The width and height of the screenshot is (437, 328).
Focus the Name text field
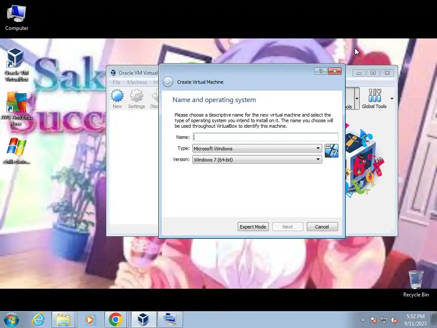(265, 137)
